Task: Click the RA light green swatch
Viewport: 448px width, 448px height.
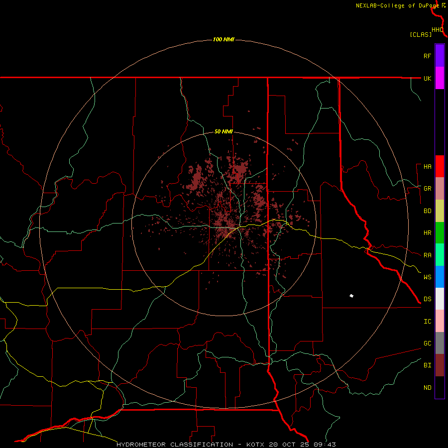Action: point(440,255)
